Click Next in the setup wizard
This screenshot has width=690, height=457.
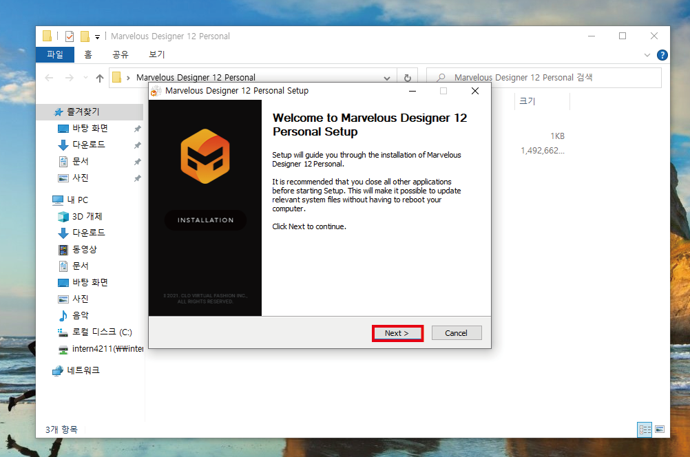(397, 333)
